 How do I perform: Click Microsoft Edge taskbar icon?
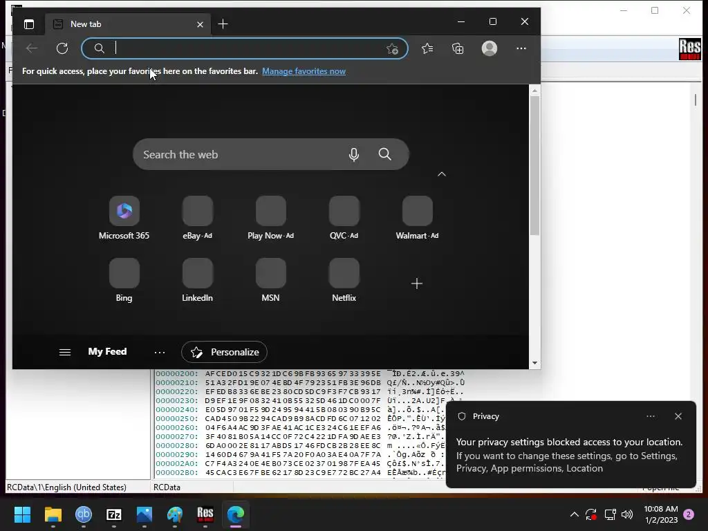pyautogui.click(x=236, y=514)
